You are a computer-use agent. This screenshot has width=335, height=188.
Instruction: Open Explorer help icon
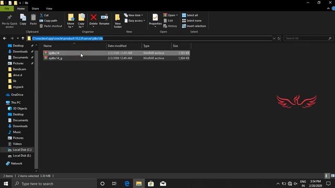pyautogui.click(x=333, y=8)
